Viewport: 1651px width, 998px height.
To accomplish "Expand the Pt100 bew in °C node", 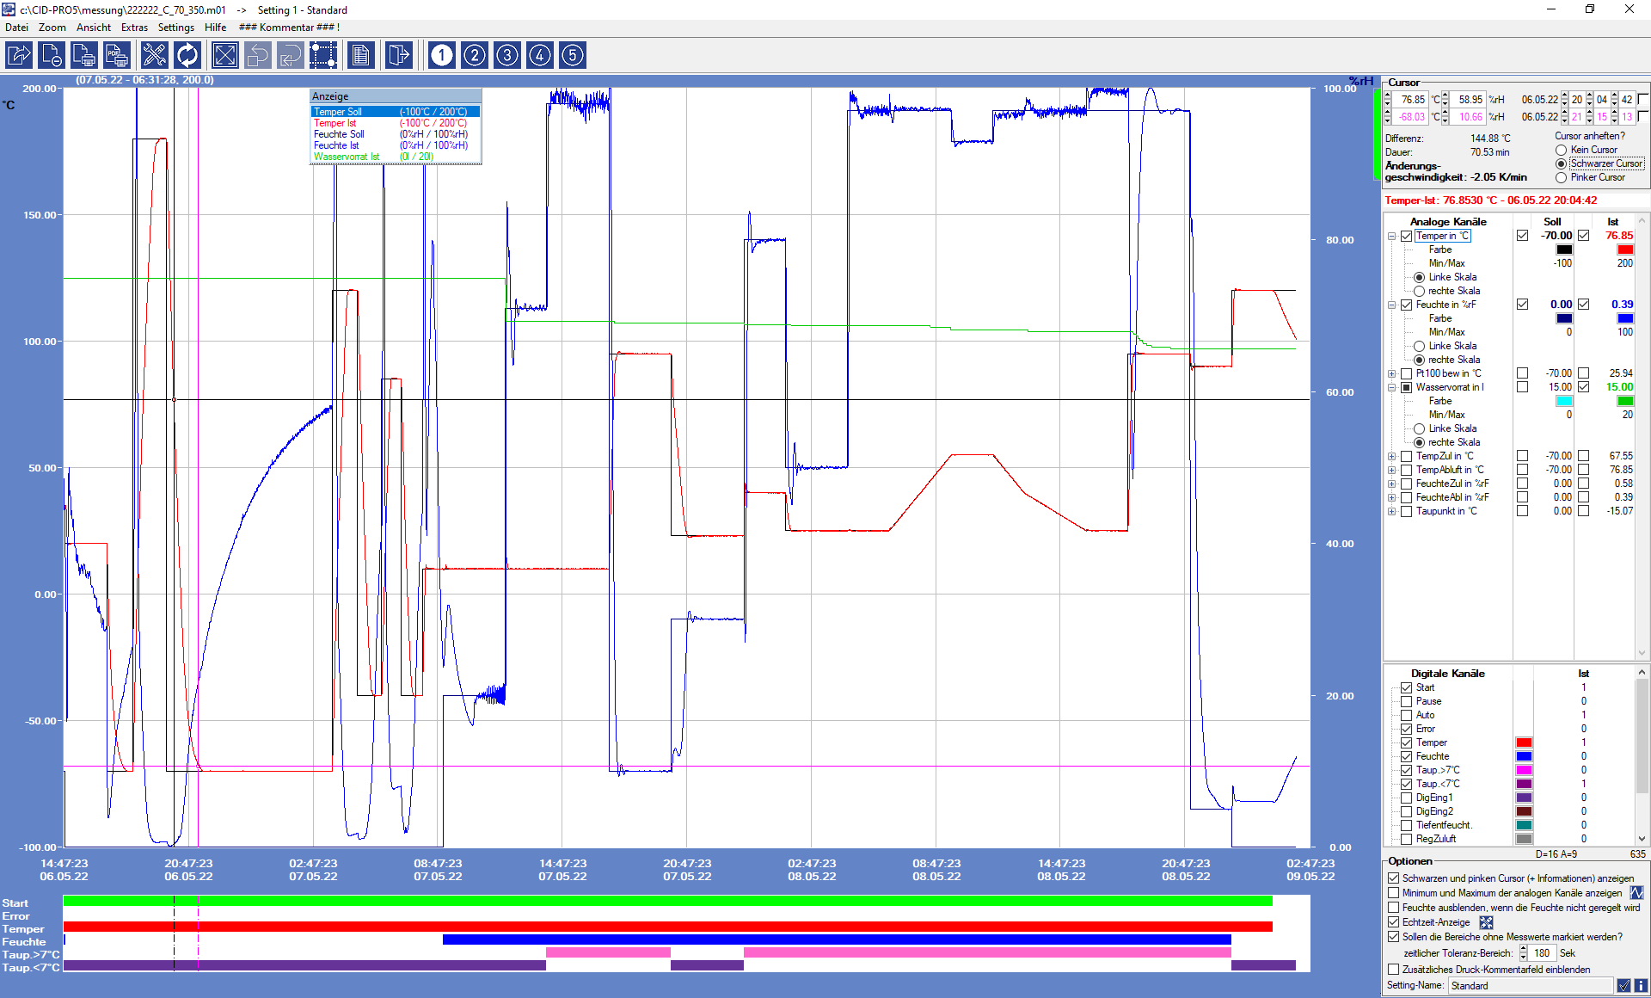I will [x=1391, y=373].
